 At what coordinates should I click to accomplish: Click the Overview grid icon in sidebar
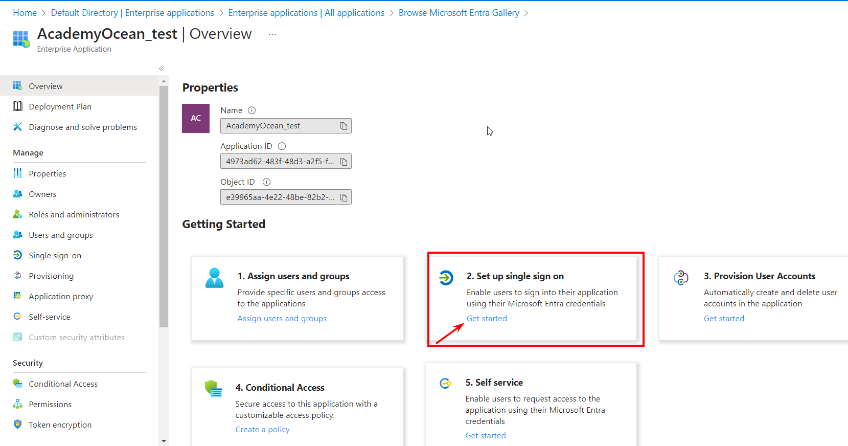(17, 85)
